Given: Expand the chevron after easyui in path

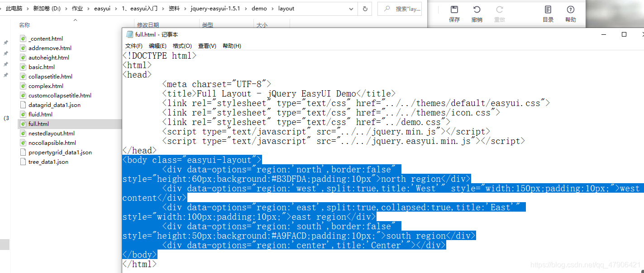Looking at the screenshot, I should tap(116, 9).
